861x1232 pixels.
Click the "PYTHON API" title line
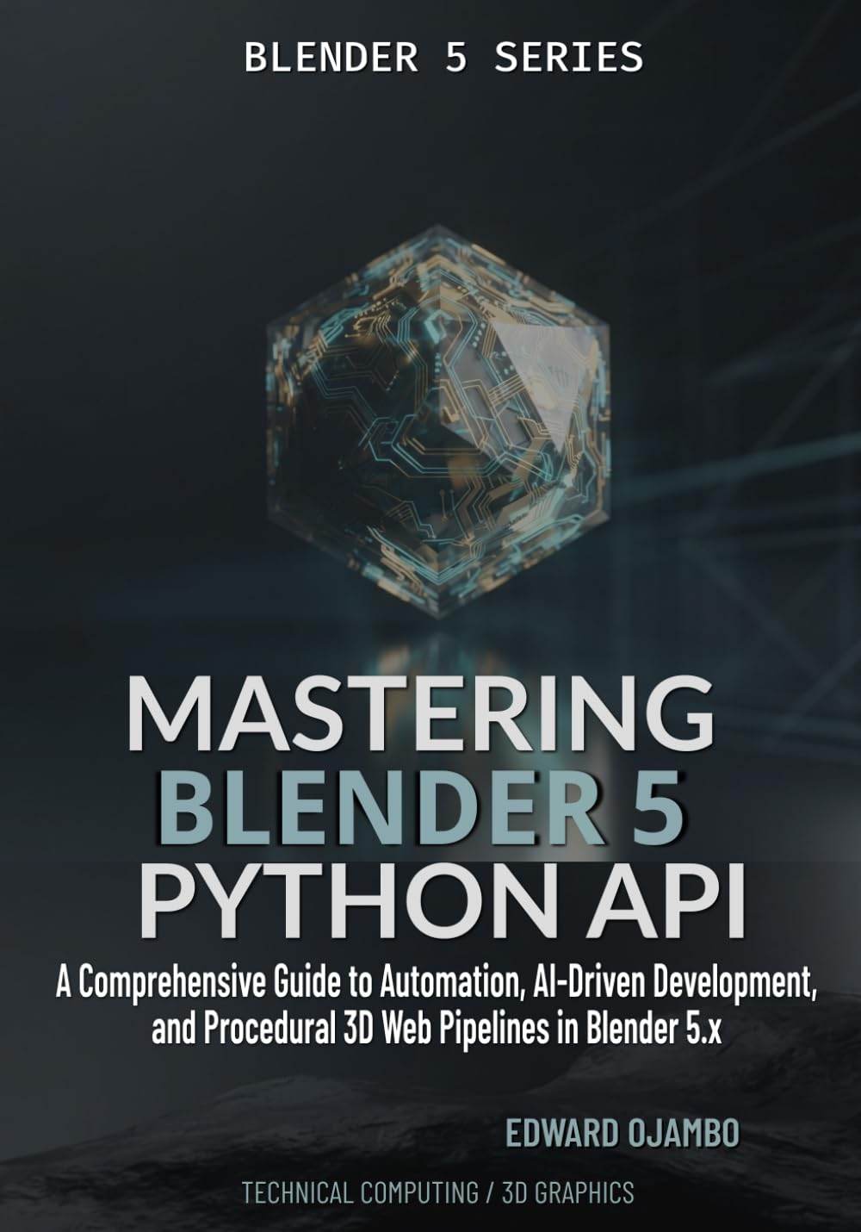click(x=442, y=903)
